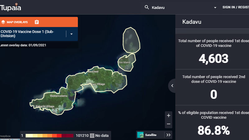Click the map overlays layers icon
The image size is (249, 140).
coord(3,22)
